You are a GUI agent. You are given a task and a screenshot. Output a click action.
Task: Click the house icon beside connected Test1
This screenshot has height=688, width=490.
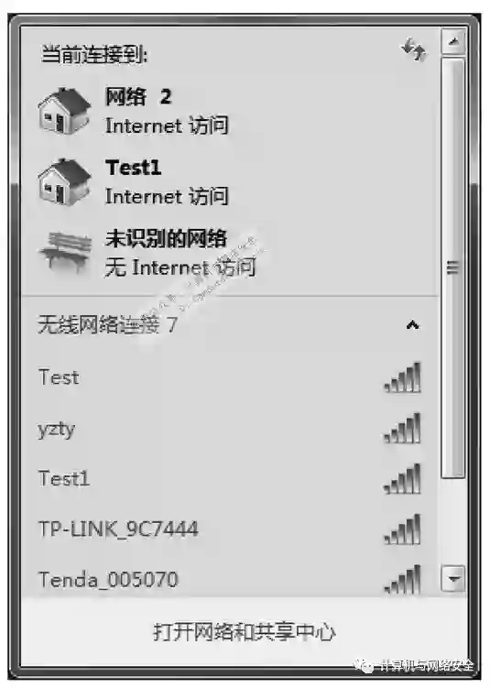tap(64, 181)
